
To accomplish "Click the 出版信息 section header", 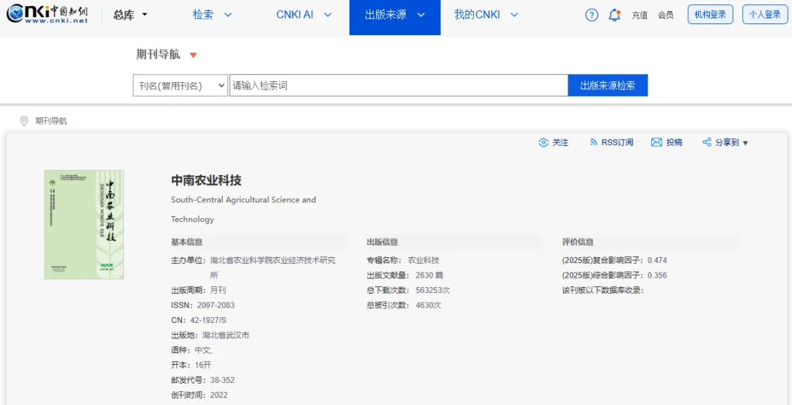I will (x=382, y=242).
